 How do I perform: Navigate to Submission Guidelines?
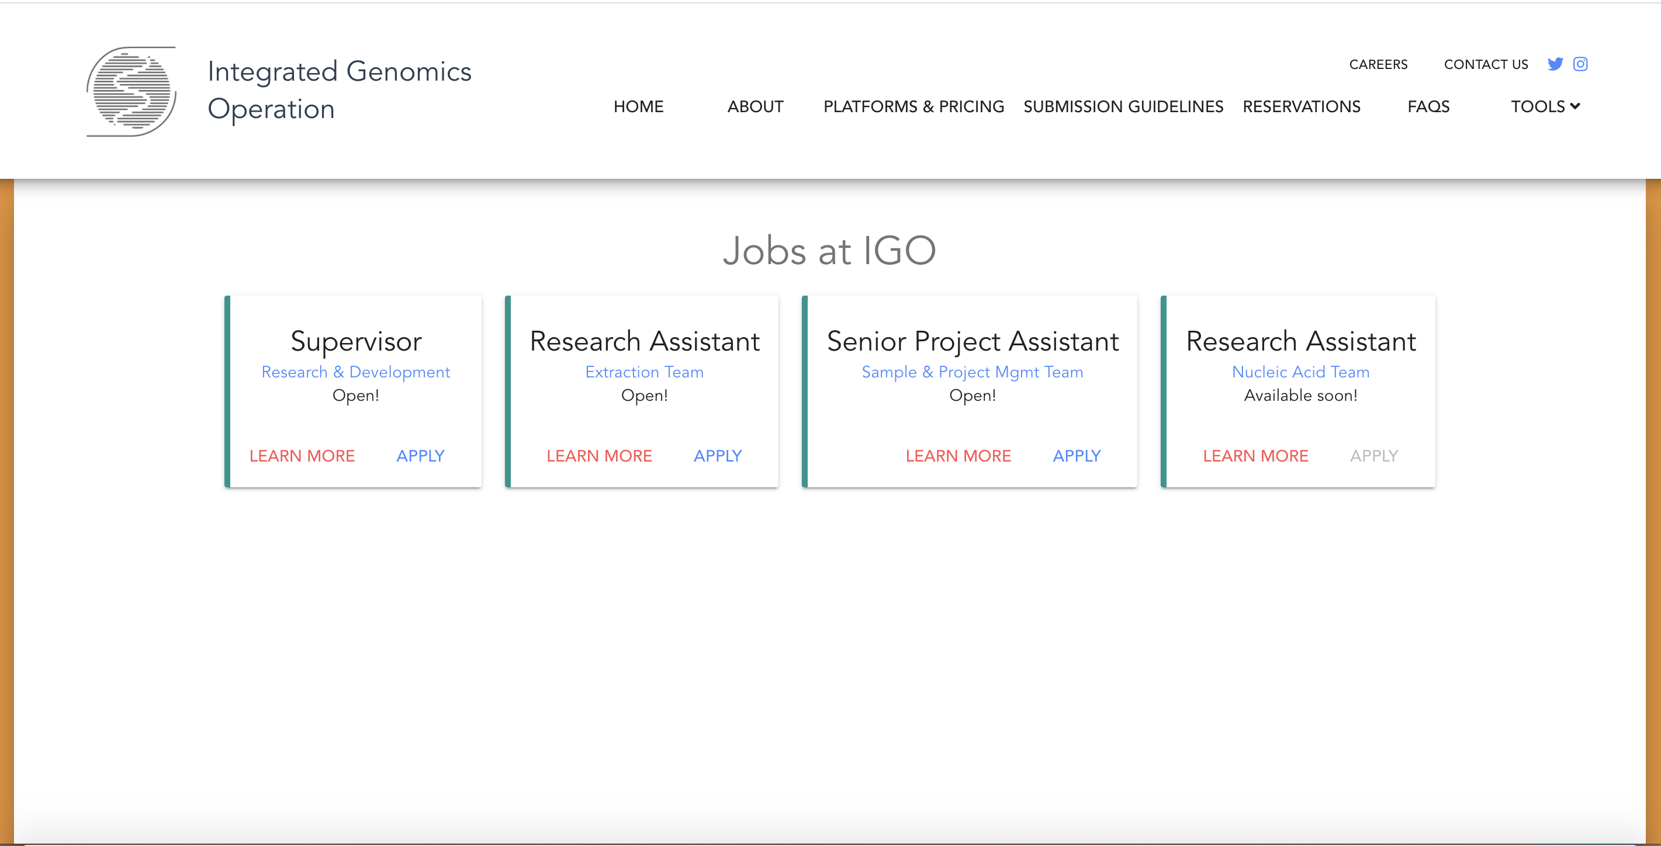click(1123, 106)
